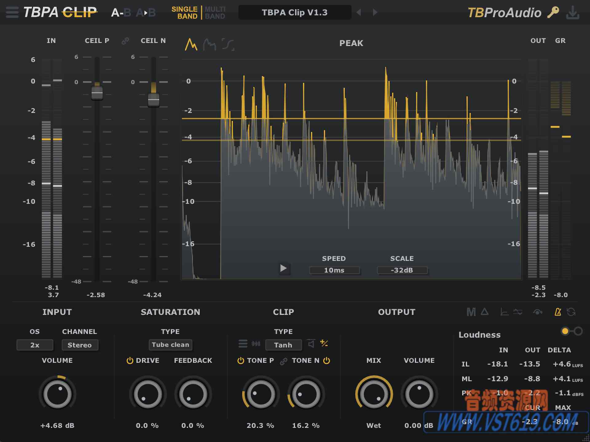Click the gain match dial icon
This screenshot has height=442, width=590.
click(x=537, y=312)
